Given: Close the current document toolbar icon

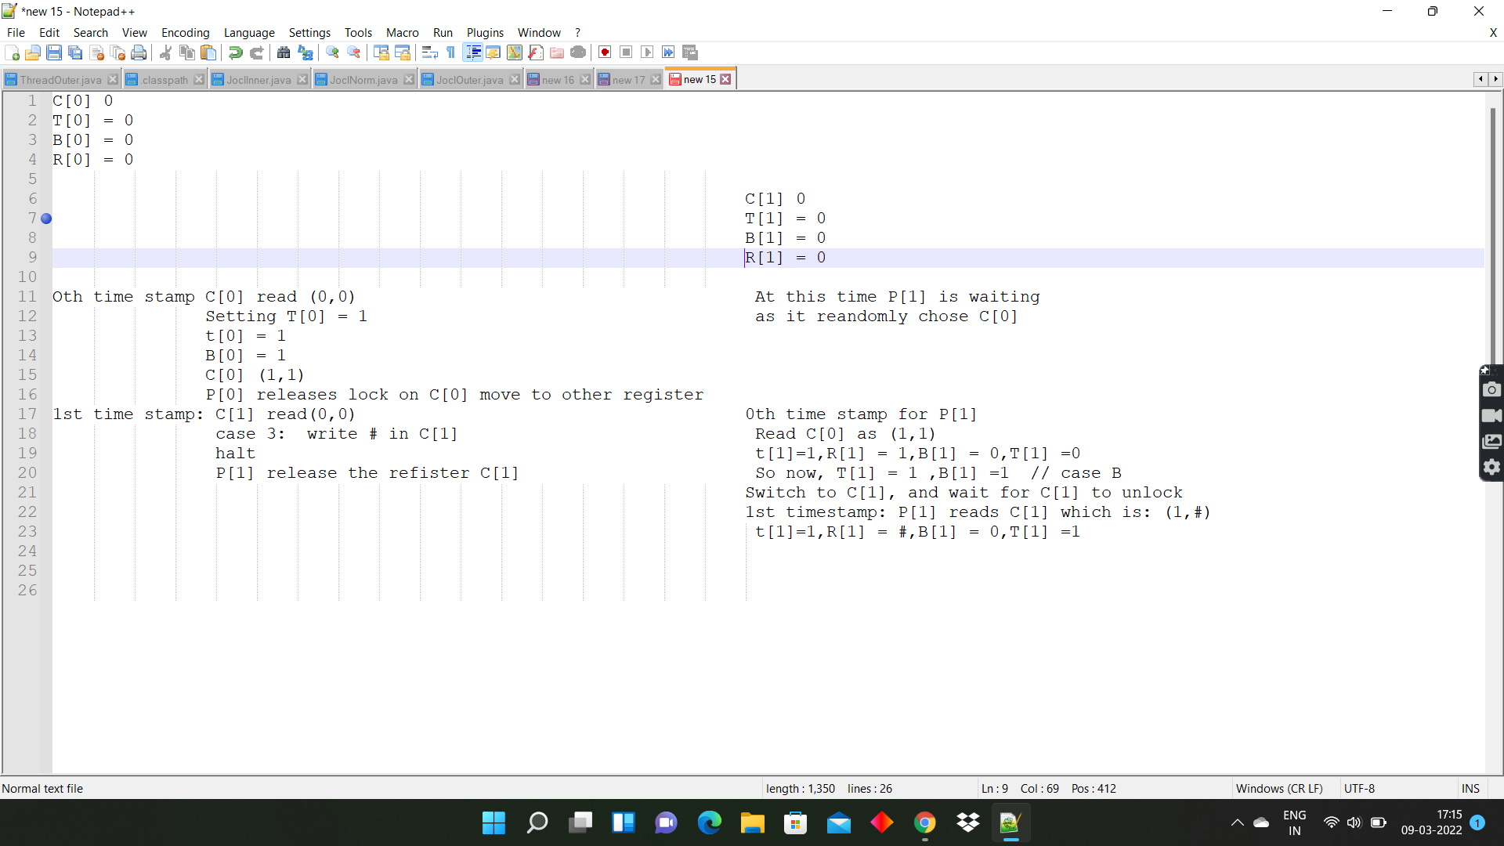Looking at the screenshot, I should pos(97,52).
